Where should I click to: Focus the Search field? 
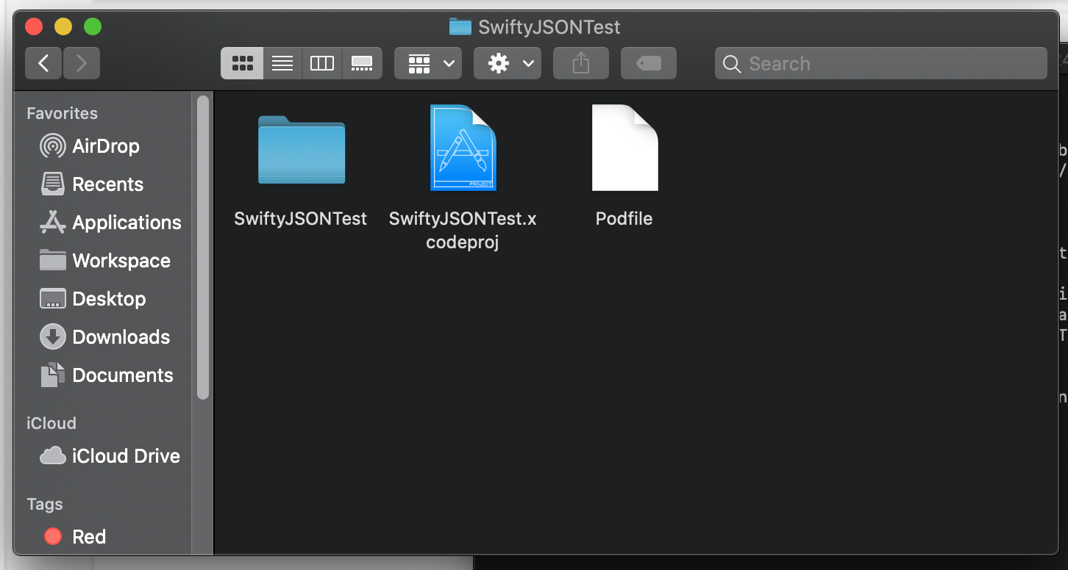[880, 64]
